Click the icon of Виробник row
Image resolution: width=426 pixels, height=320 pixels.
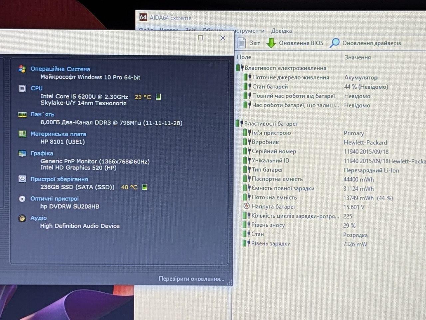(247, 142)
